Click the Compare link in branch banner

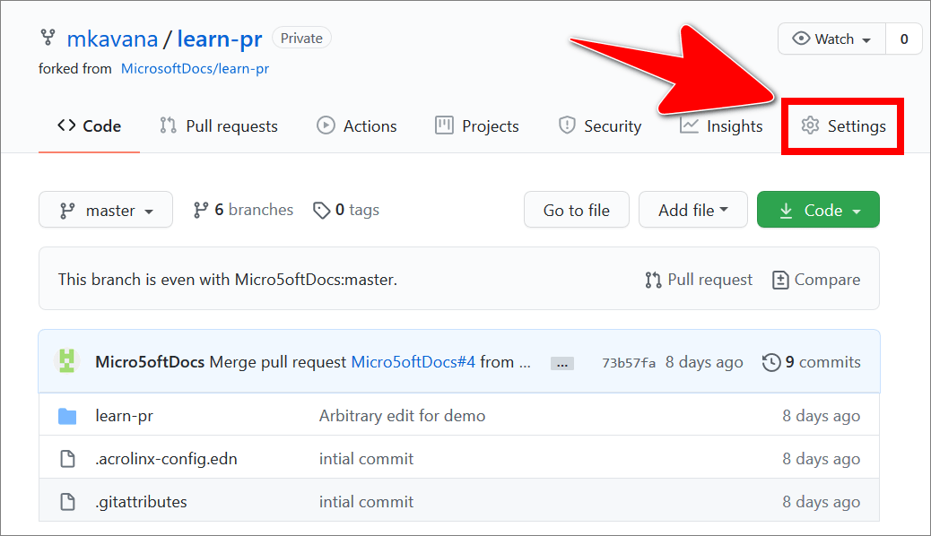[816, 280]
